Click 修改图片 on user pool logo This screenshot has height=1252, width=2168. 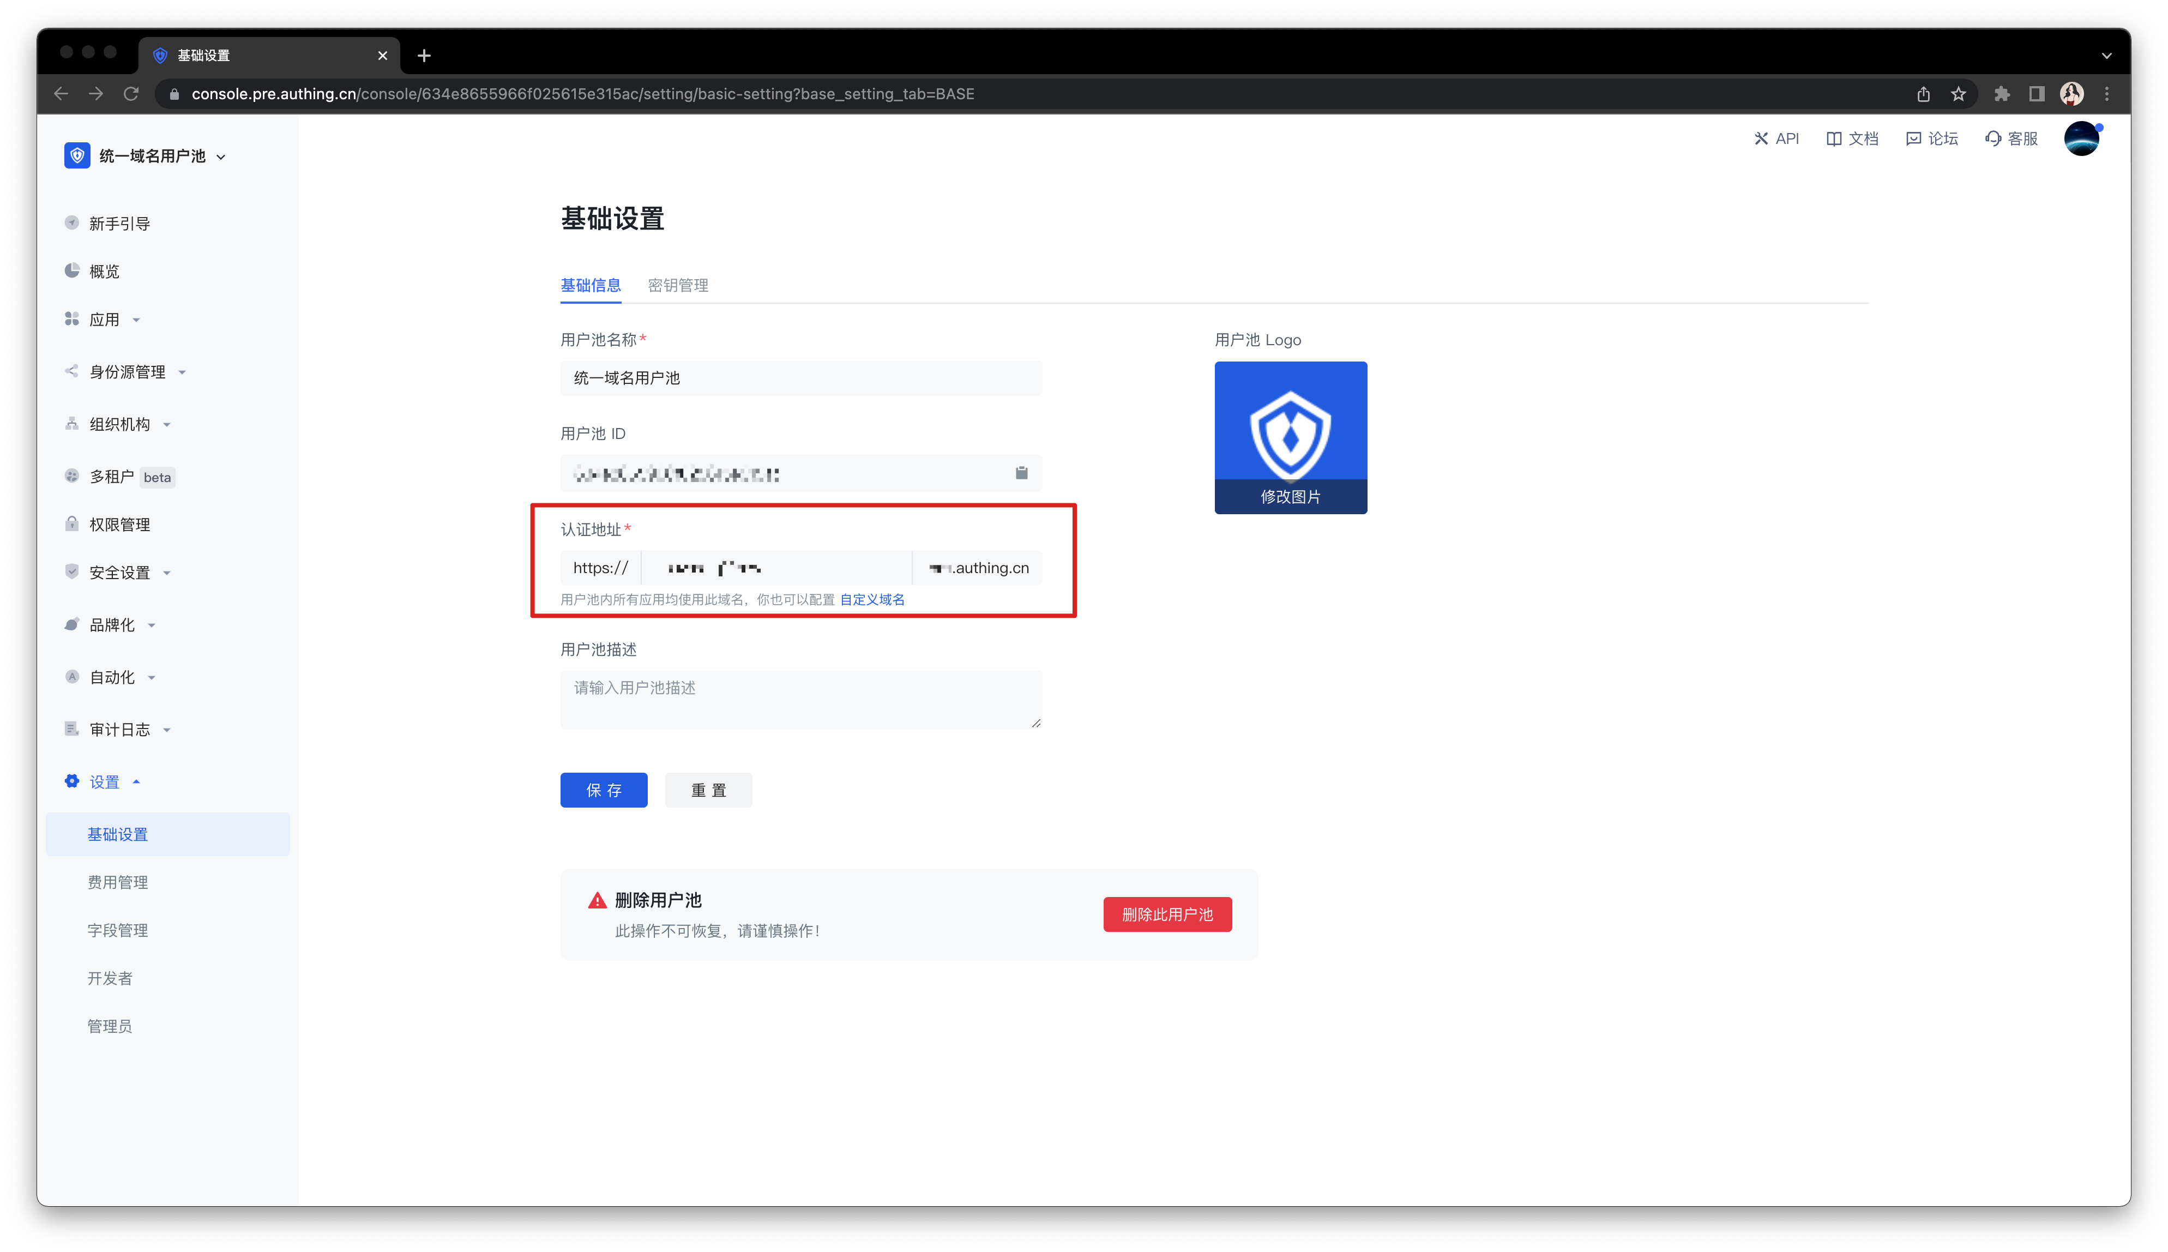tap(1290, 496)
